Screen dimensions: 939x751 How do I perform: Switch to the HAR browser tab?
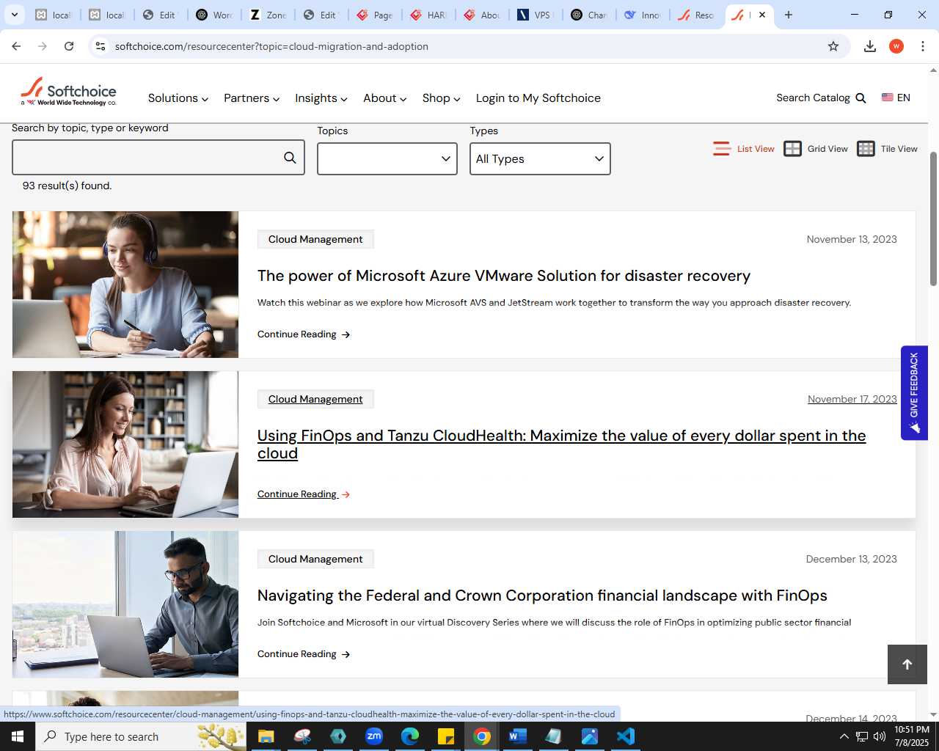428,15
